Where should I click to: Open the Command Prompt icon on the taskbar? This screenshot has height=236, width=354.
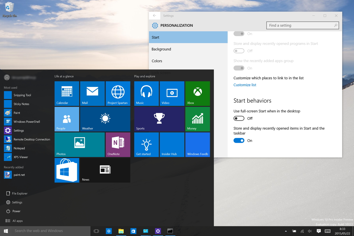tap(170, 231)
